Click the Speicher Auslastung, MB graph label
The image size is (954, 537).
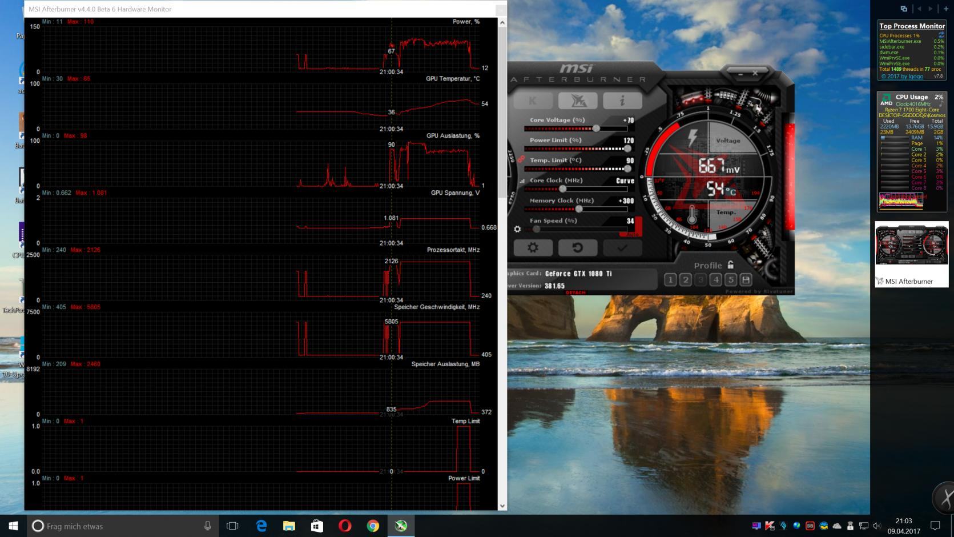445,364
